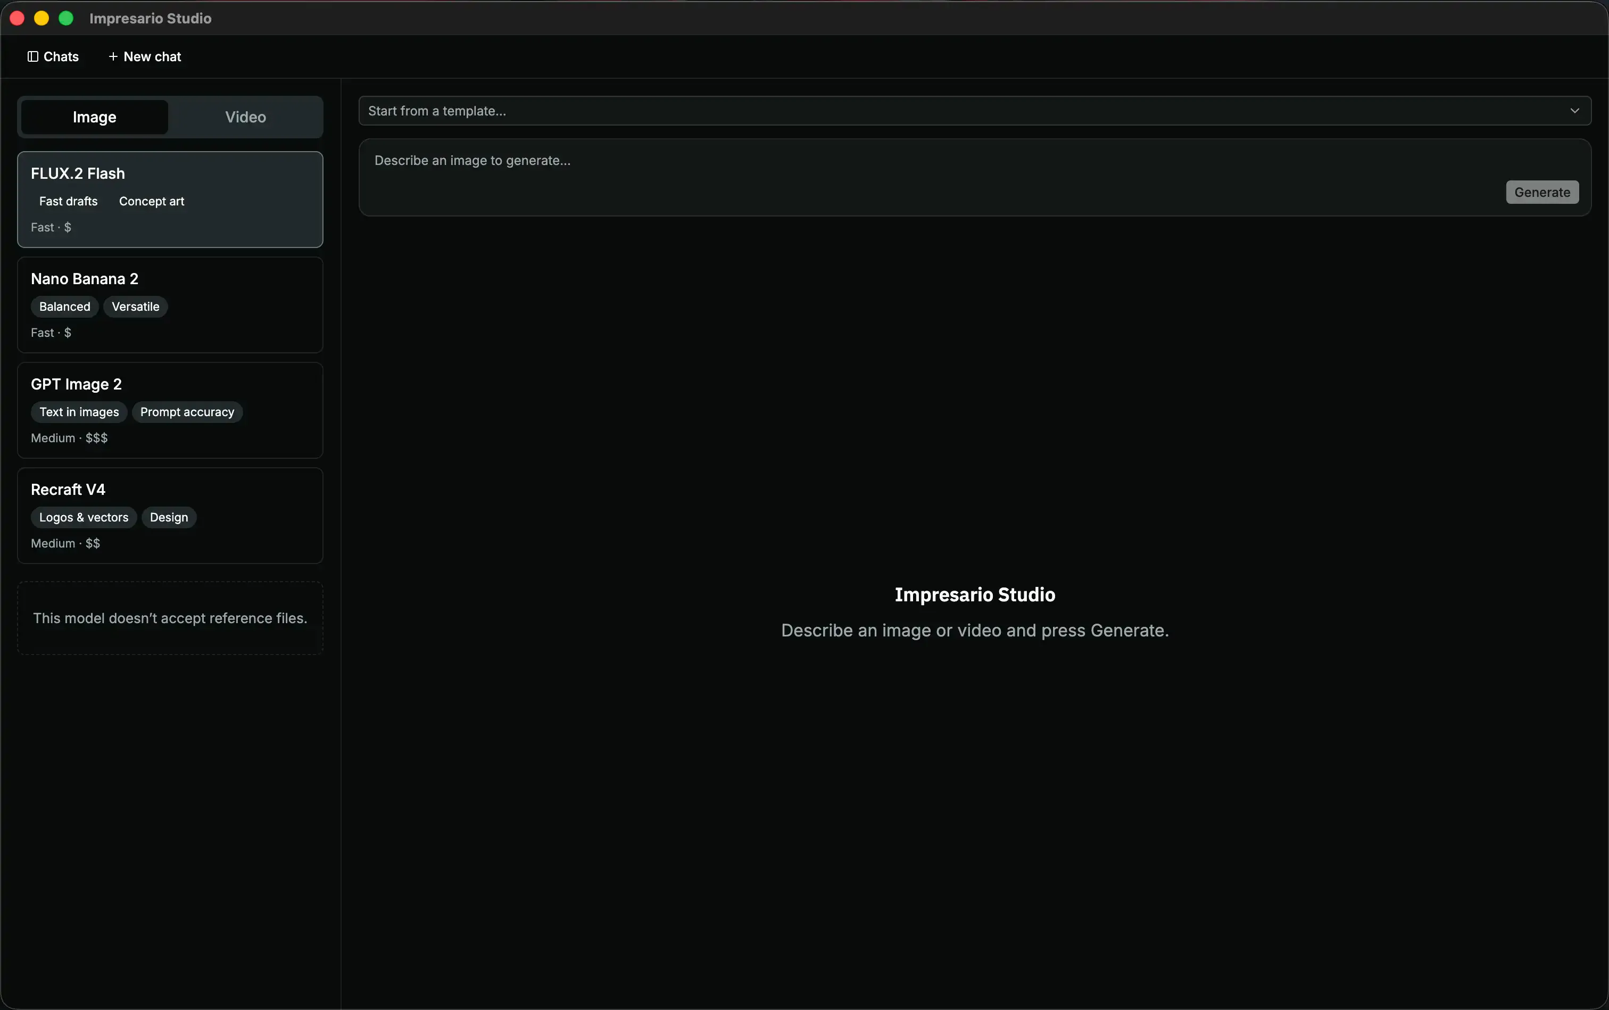Click the Impresario Studio heading in main area
The image size is (1609, 1010).
point(974,594)
